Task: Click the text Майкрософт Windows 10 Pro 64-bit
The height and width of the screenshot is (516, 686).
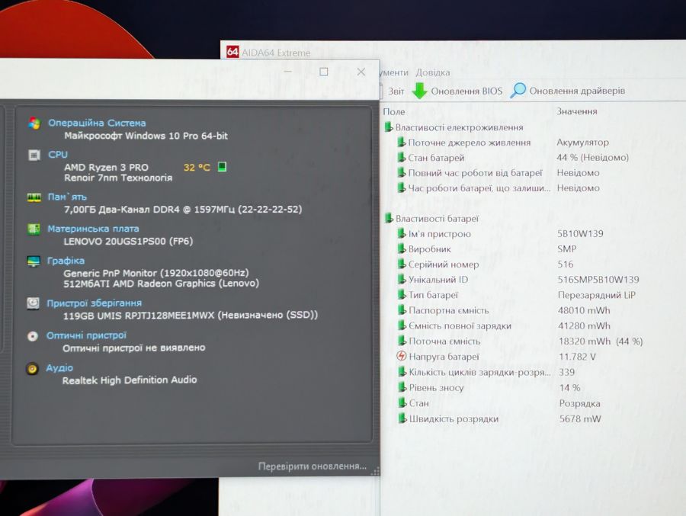Action: [146, 136]
